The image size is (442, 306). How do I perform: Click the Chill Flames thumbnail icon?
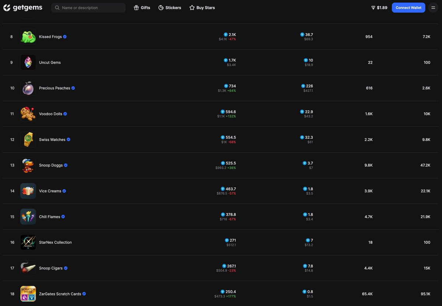tap(28, 217)
